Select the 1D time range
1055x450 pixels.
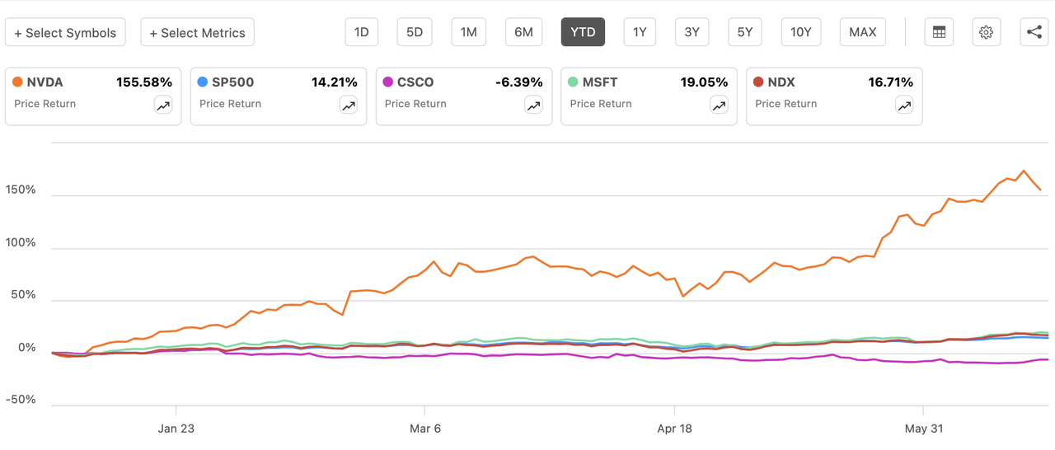coord(361,33)
